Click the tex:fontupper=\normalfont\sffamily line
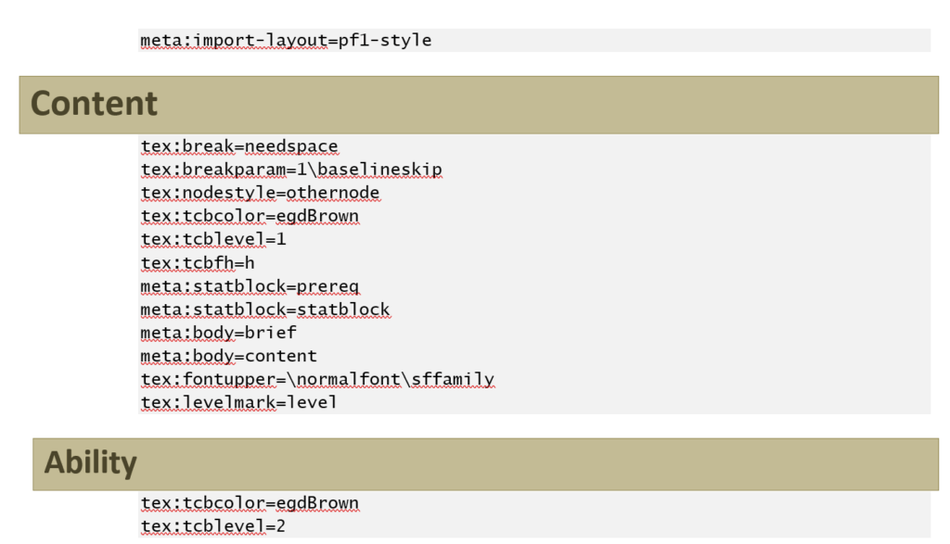Image resolution: width=950 pixels, height=544 pixels. tap(317, 379)
